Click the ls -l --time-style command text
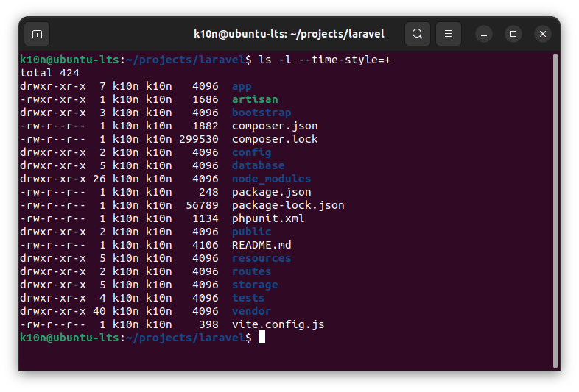The width and height of the screenshot is (579, 392). pyautogui.click(x=324, y=60)
